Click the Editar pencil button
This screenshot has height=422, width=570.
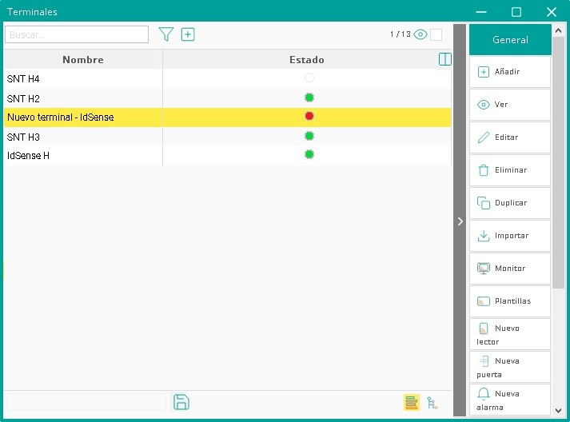click(510, 137)
